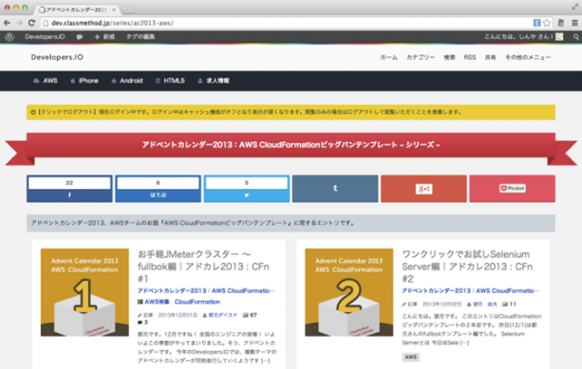Click date 2013年12月01日 on first article
Viewport: 582px width, 369px height.
point(177,315)
